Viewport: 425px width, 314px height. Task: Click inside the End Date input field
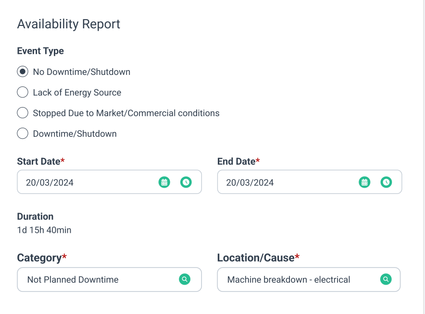point(288,182)
